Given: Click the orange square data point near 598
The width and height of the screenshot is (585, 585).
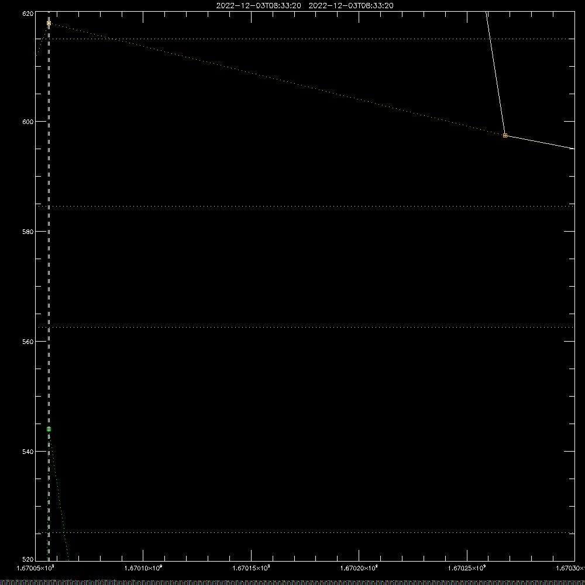Looking at the screenshot, I should click(505, 136).
